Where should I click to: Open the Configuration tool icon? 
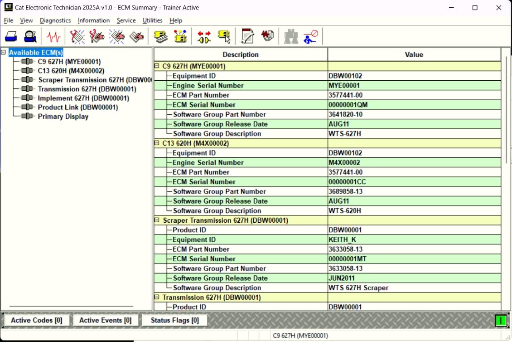180,36
